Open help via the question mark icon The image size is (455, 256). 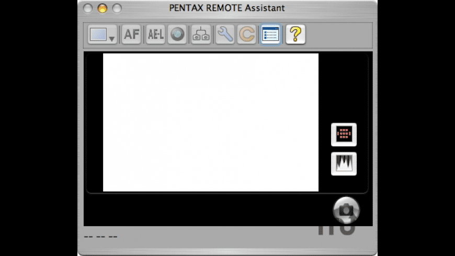tap(295, 34)
